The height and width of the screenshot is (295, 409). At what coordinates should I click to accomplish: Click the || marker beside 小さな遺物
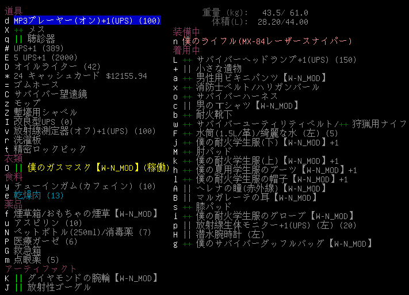point(187,69)
